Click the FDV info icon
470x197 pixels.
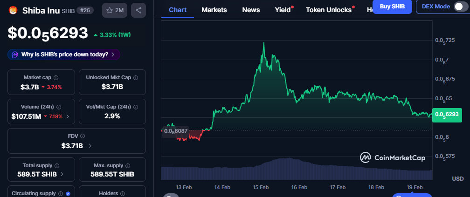tap(83, 136)
